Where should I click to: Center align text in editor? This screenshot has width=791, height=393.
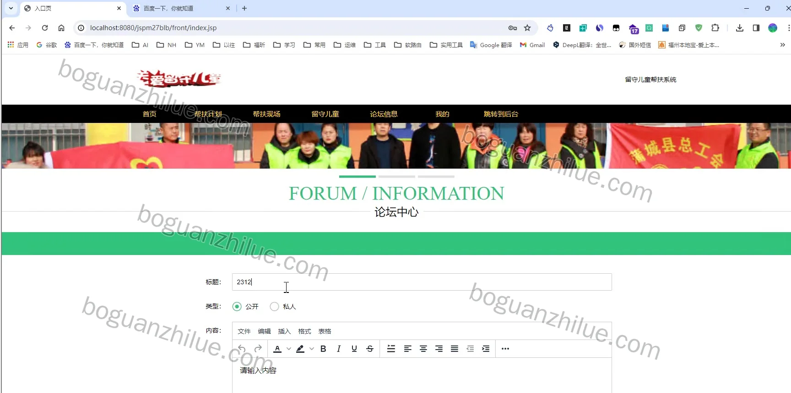click(423, 349)
